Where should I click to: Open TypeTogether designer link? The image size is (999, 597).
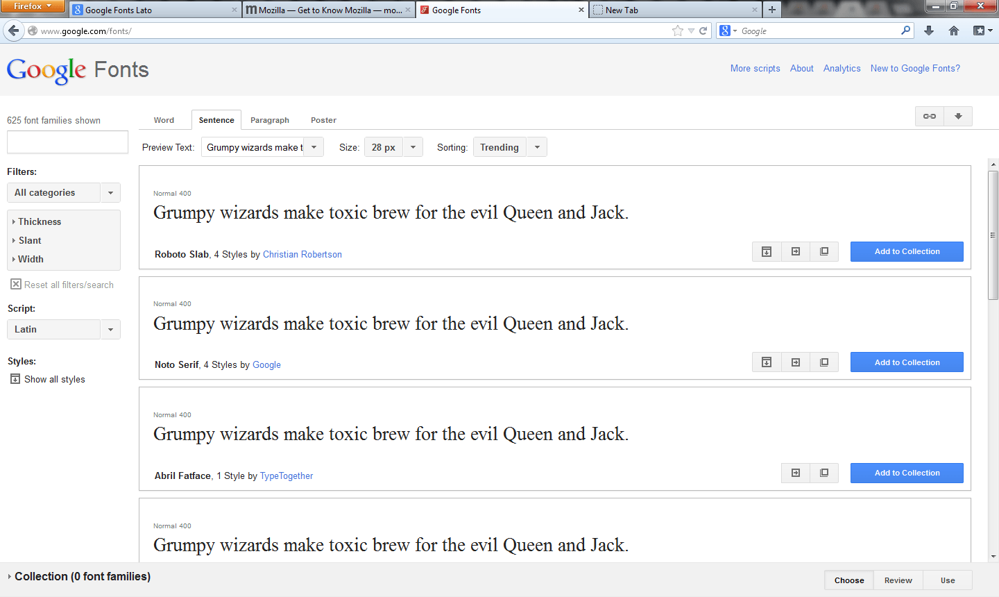[287, 476]
